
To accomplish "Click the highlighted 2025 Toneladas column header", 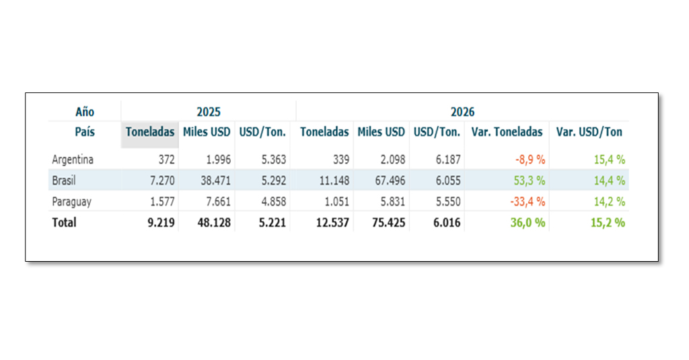I will coord(149,133).
